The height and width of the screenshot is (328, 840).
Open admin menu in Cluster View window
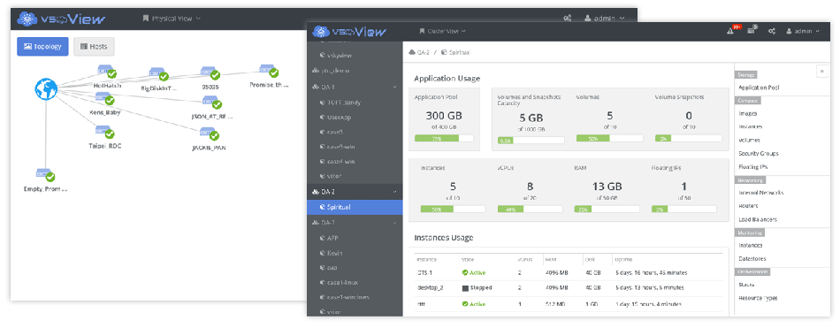click(803, 31)
